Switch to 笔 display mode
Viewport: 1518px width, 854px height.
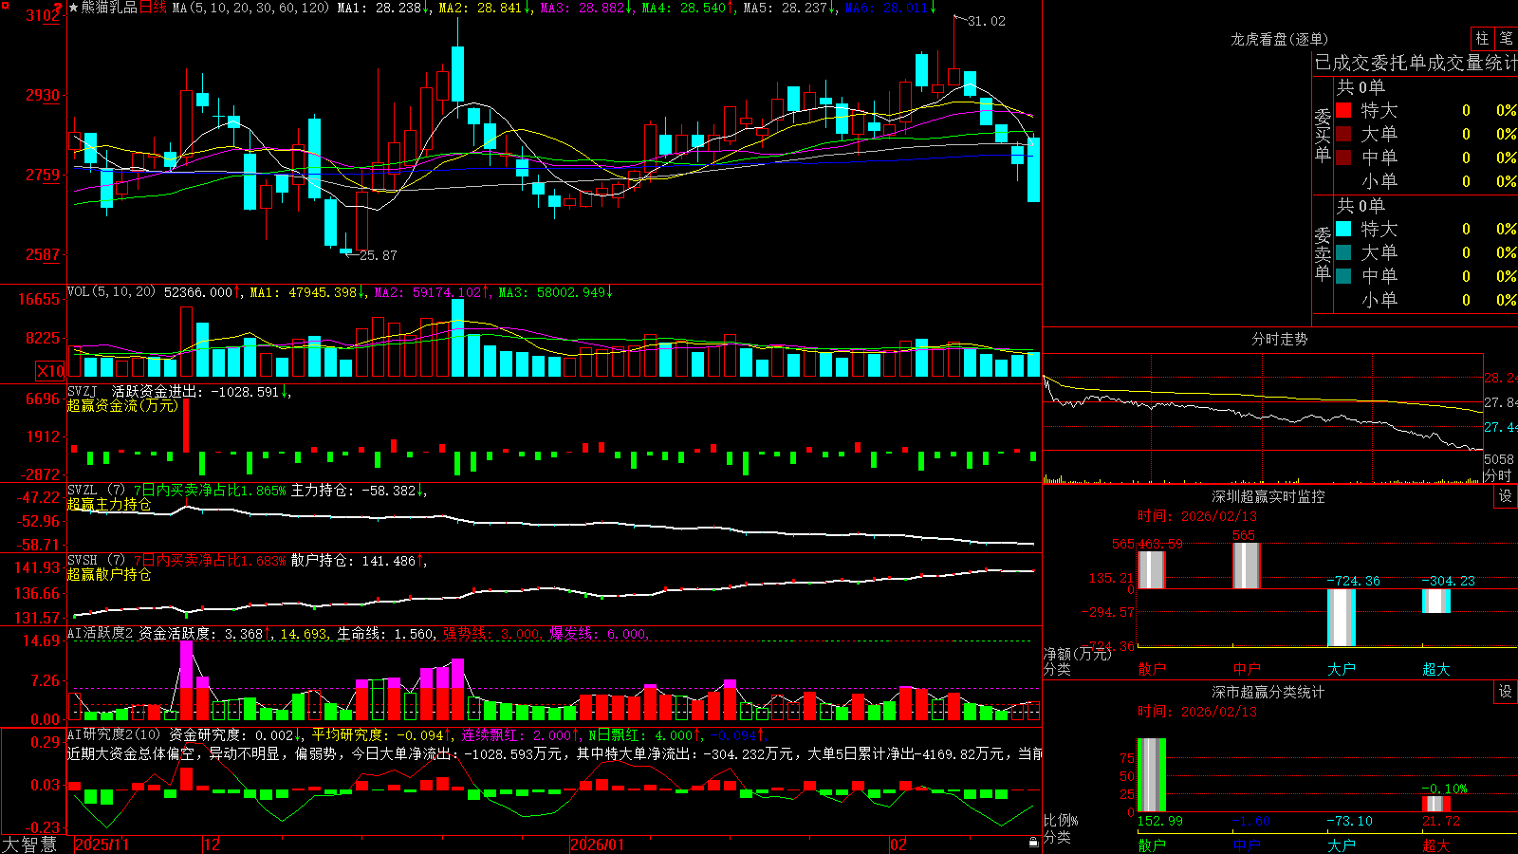[1506, 38]
